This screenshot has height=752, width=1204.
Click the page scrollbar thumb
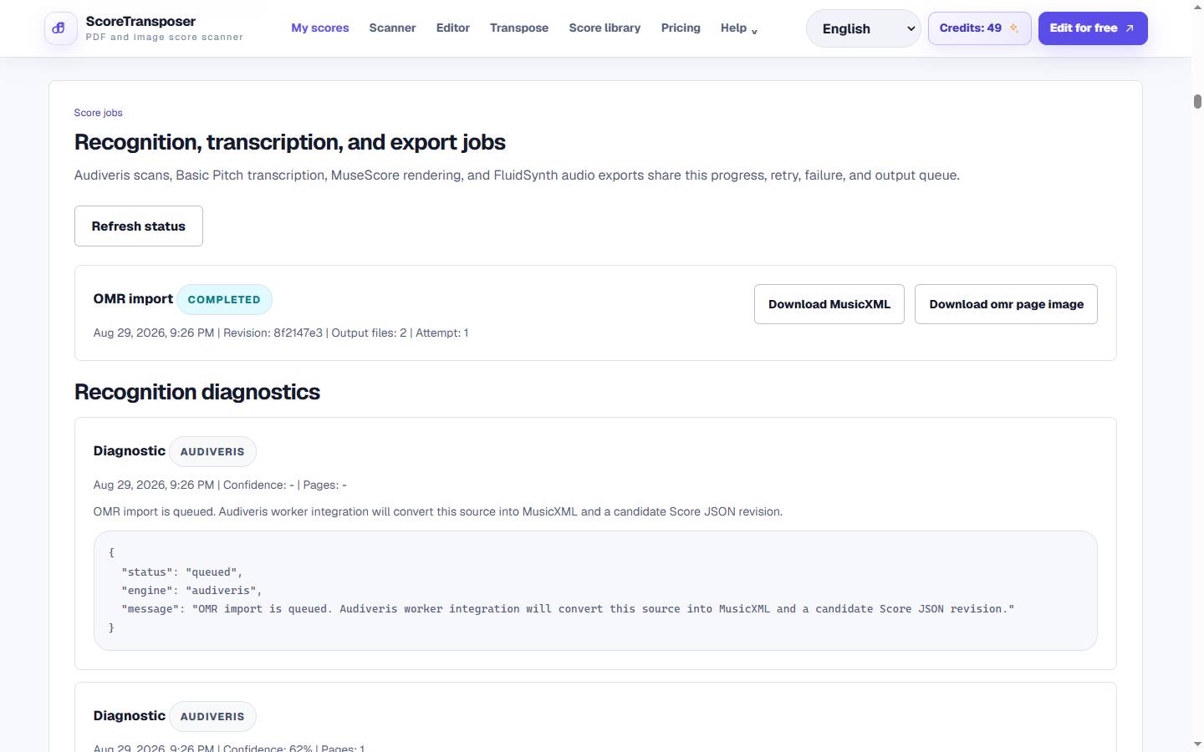1197,102
